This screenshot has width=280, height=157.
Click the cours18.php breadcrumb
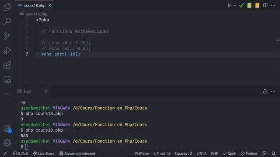point(36,14)
